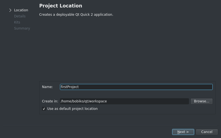The image size is (221, 138).
Task: Select the Summary wizard step
Action: (22, 28)
